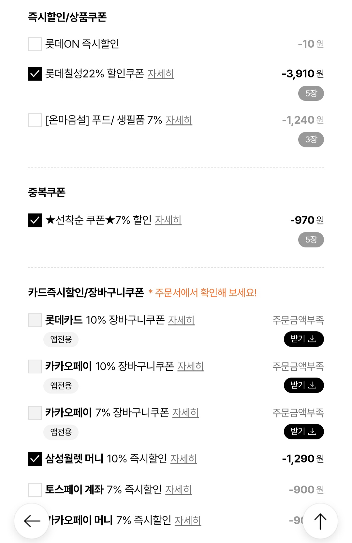The height and width of the screenshot is (543, 352).
Task: Select the [온마음설] 푸드/생필품 7% checkbox
Action: click(35, 120)
